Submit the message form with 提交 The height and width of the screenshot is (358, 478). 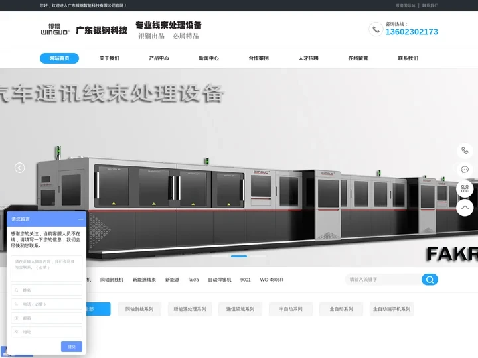click(71, 347)
